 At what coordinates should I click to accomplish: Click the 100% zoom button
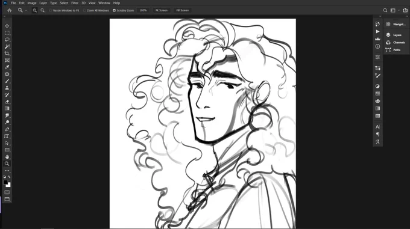tap(143, 10)
